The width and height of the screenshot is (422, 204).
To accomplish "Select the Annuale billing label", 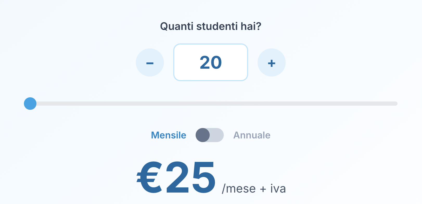I will click(252, 135).
